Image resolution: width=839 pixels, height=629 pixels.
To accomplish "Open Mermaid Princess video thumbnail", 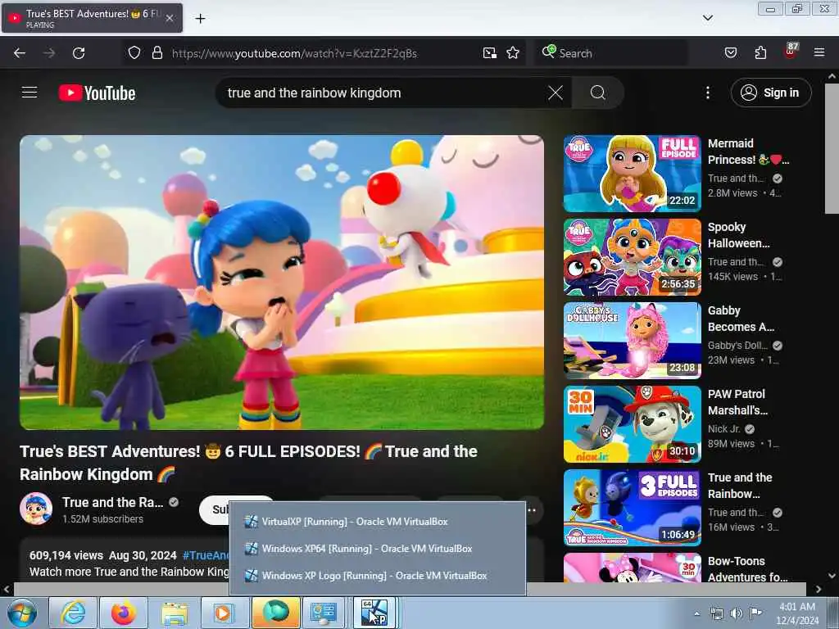I will pyautogui.click(x=632, y=174).
